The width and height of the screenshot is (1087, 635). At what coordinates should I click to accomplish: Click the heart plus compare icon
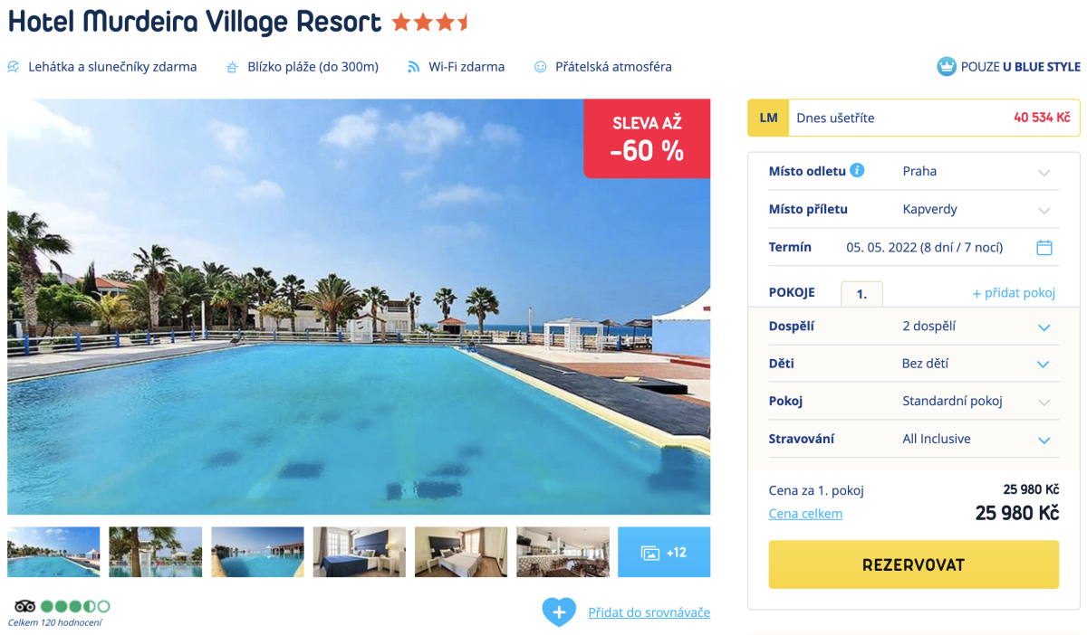559,612
